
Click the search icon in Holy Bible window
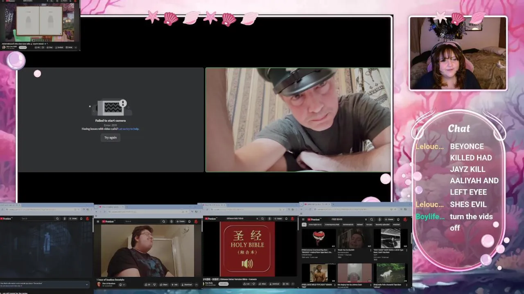click(262, 218)
